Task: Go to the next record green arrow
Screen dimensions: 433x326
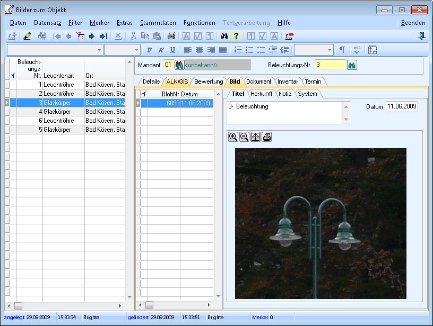Action: coord(92,36)
